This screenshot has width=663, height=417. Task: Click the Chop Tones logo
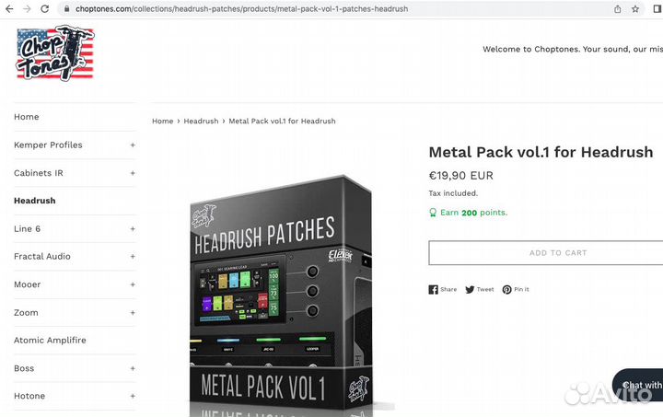pyautogui.click(x=55, y=53)
